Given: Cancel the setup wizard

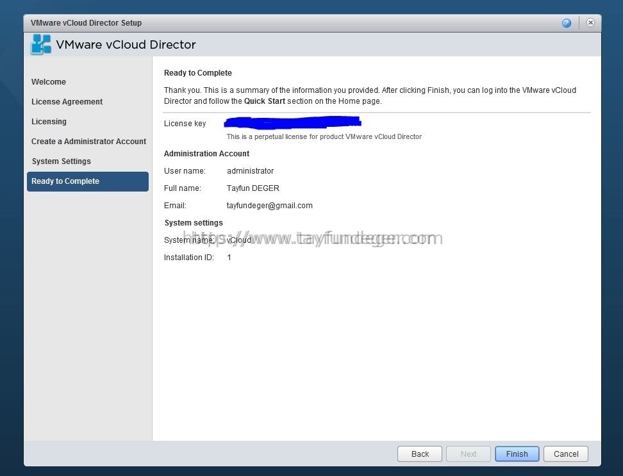Looking at the screenshot, I should pyautogui.click(x=566, y=454).
